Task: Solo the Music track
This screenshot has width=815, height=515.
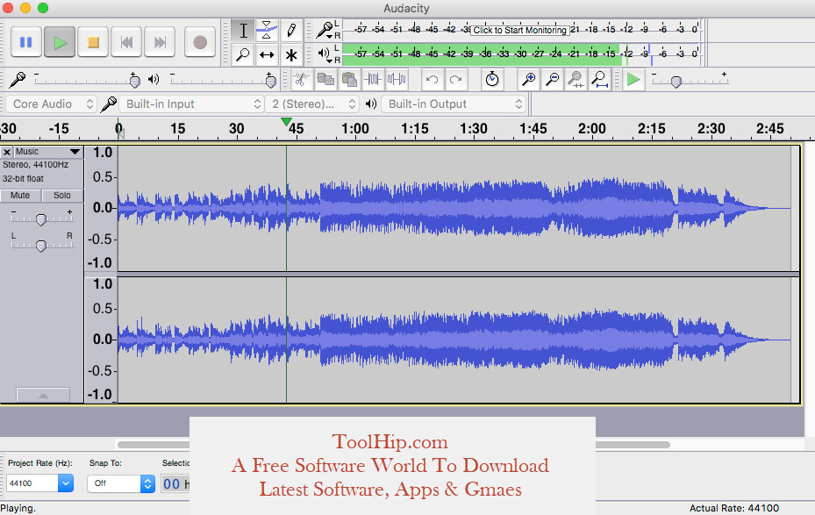Action: (62, 196)
